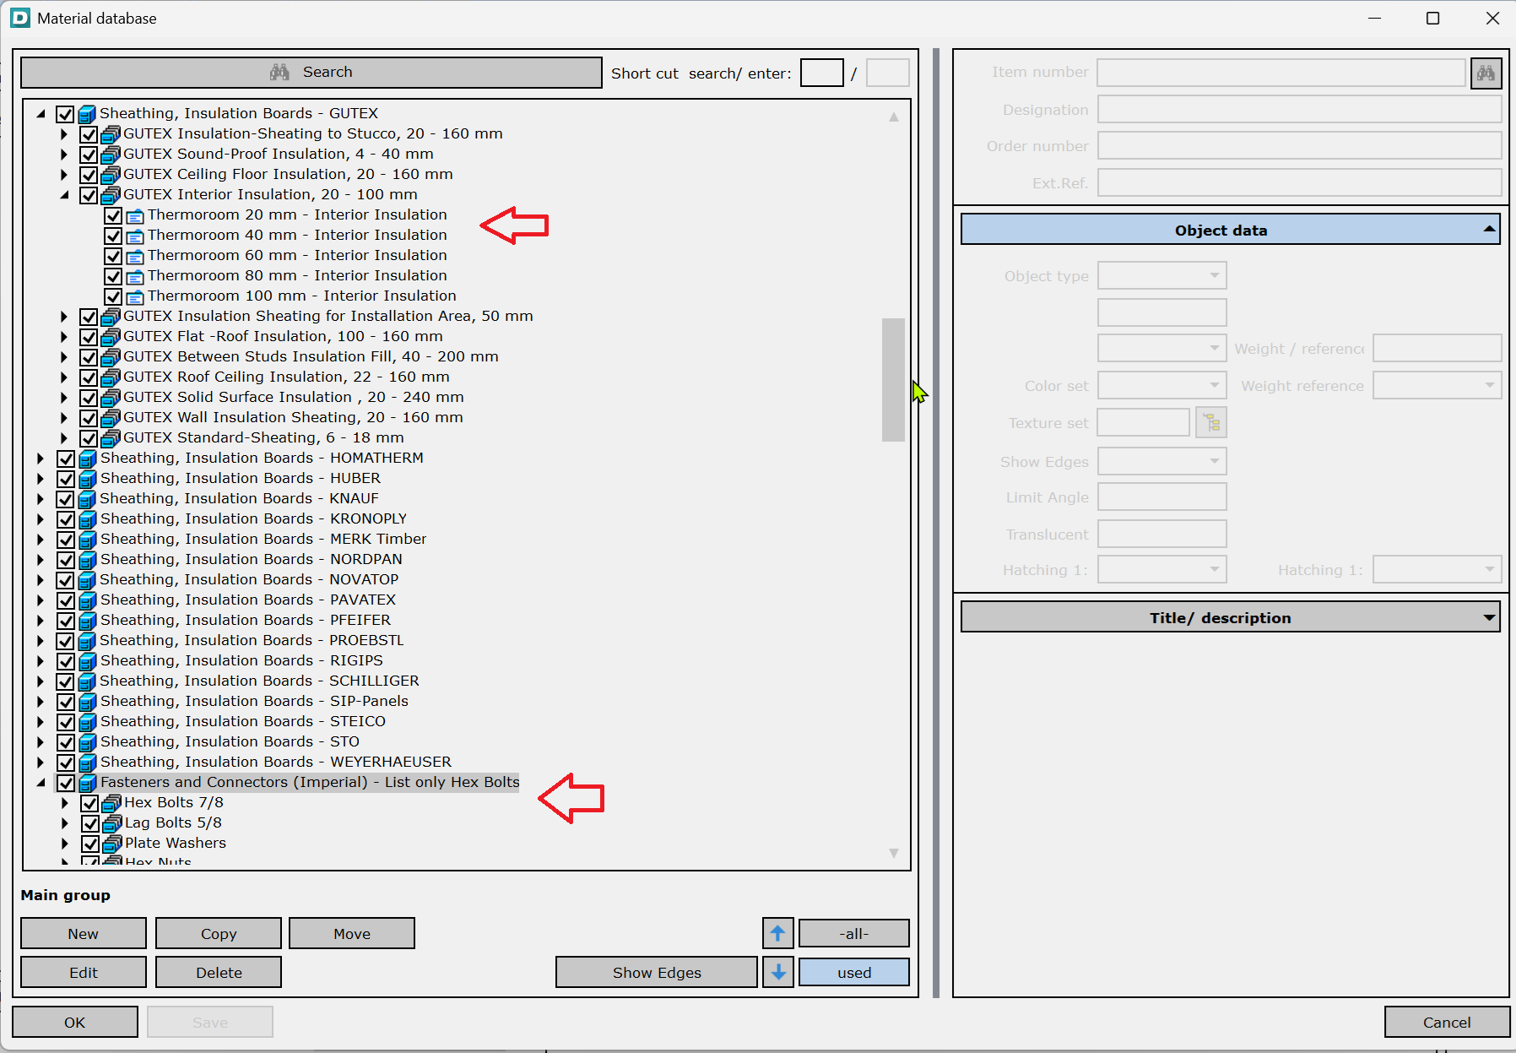Toggle checkbox for Sheathing KNAUF group
This screenshot has height=1053, width=1516.
pos(66,499)
